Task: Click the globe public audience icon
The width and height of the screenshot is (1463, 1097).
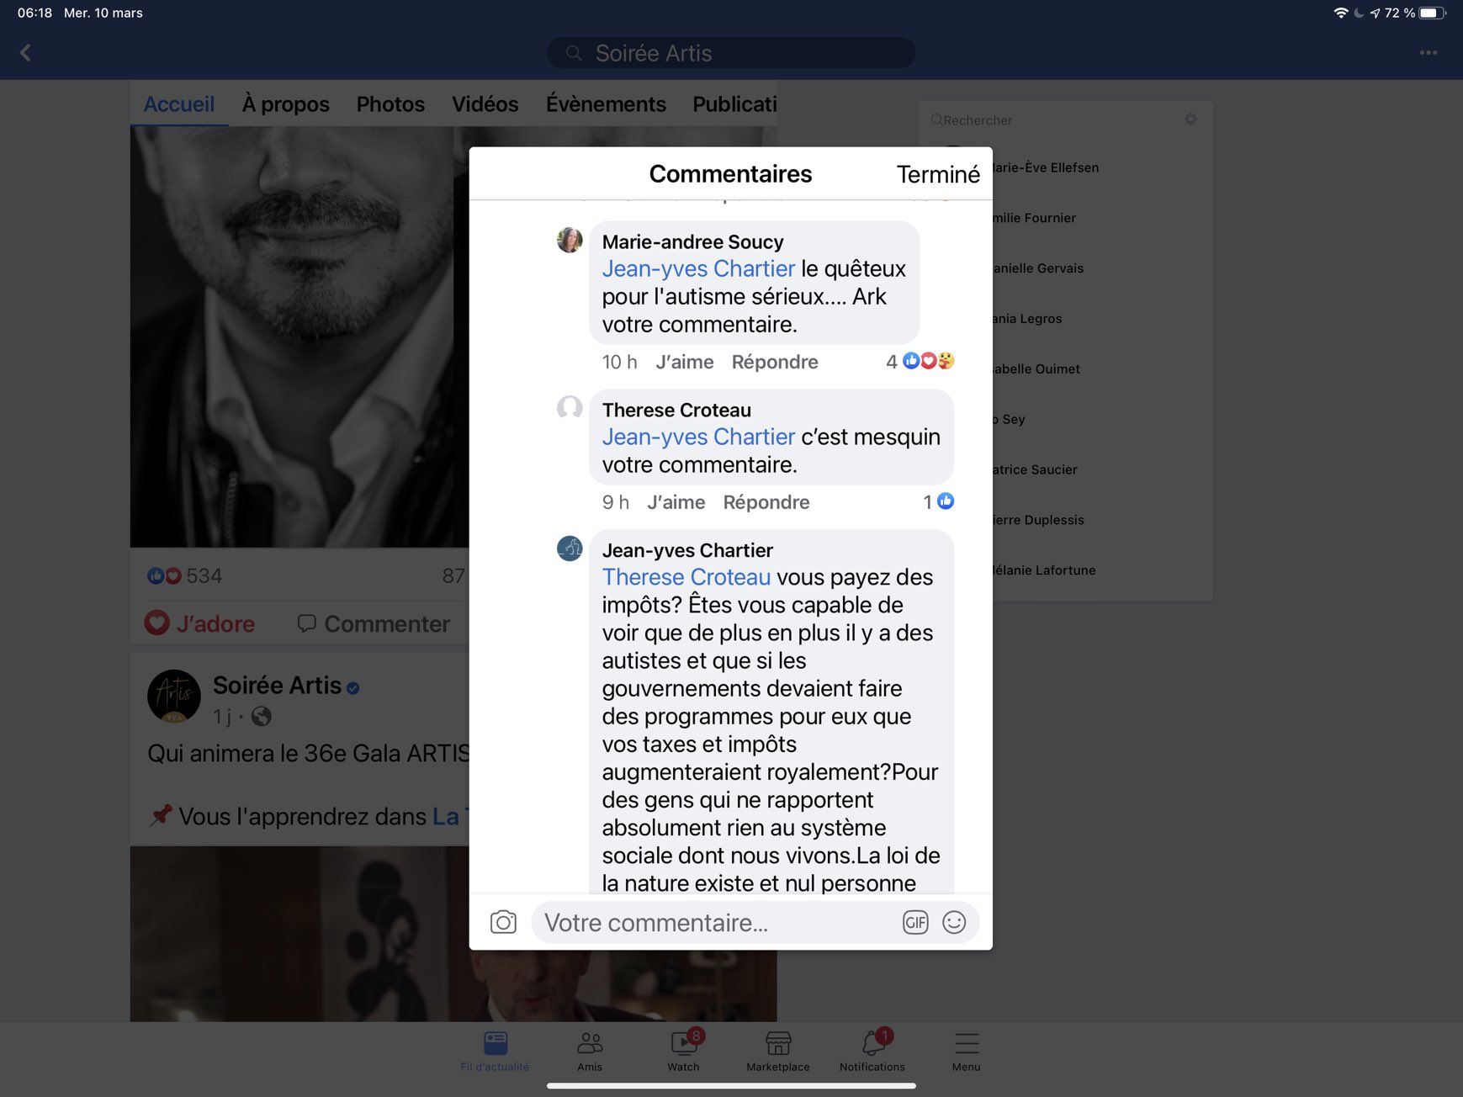Action: pos(262,717)
